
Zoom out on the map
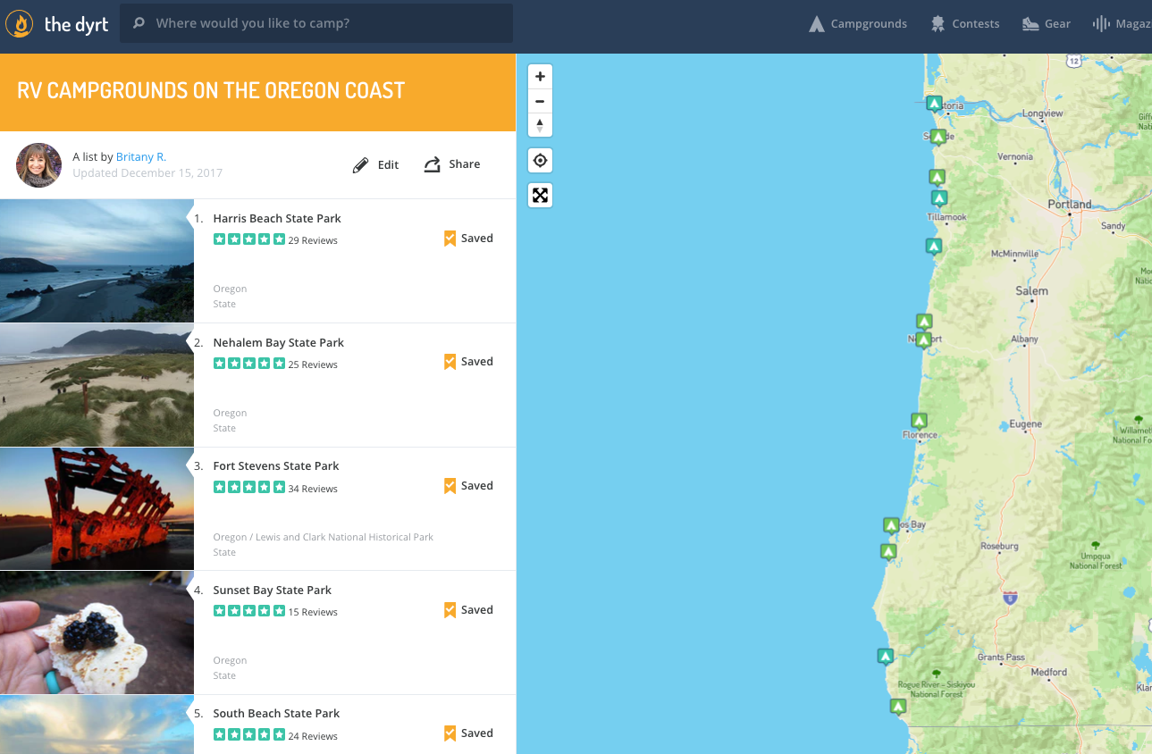[x=540, y=101]
